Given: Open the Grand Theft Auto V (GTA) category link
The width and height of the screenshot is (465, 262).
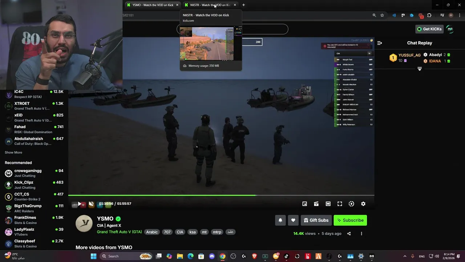Looking at the screenshot, I should click(120, 232).
